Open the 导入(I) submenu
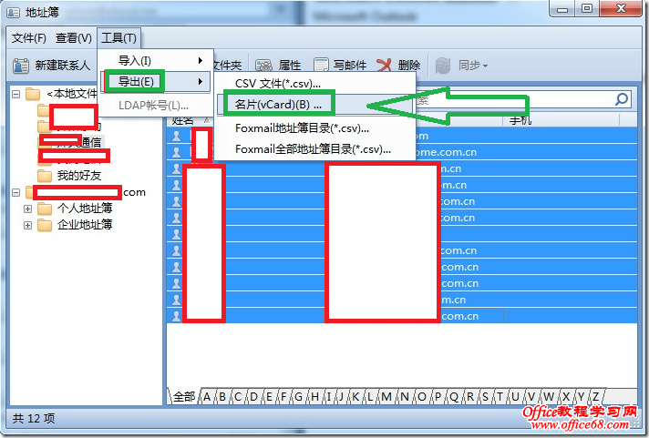Screen dimensions: 649x438 pyautogui.click(x=155, y=60)
